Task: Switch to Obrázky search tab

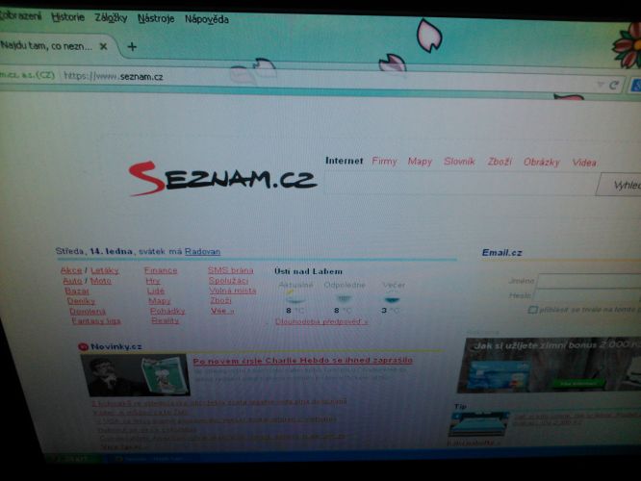Action: pyautogui.click(x=541, y=163)
